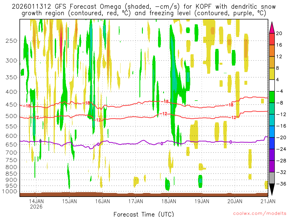289x217 pixels.
Task: Click the purple 0 freezing-level label near 20JAN
Action: tap(231, 142)
